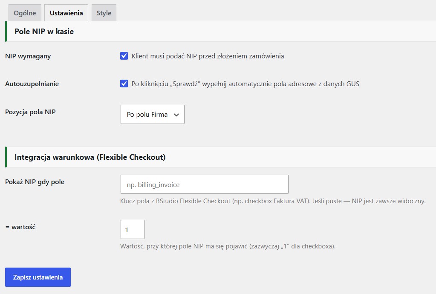The image size is (436, 294).
Task: Click the 'Po kliknięciu Sprawdź' checkbox label text
Action: (245, 84)
